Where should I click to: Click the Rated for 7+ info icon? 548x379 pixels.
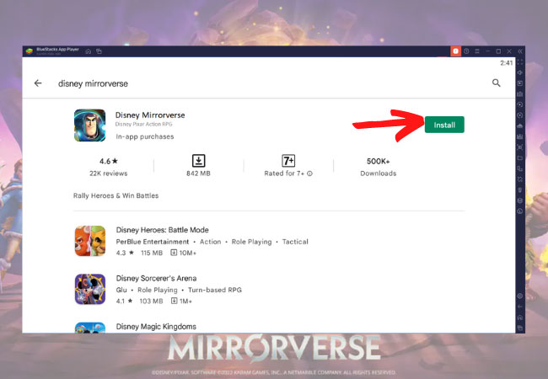[310, 173]
